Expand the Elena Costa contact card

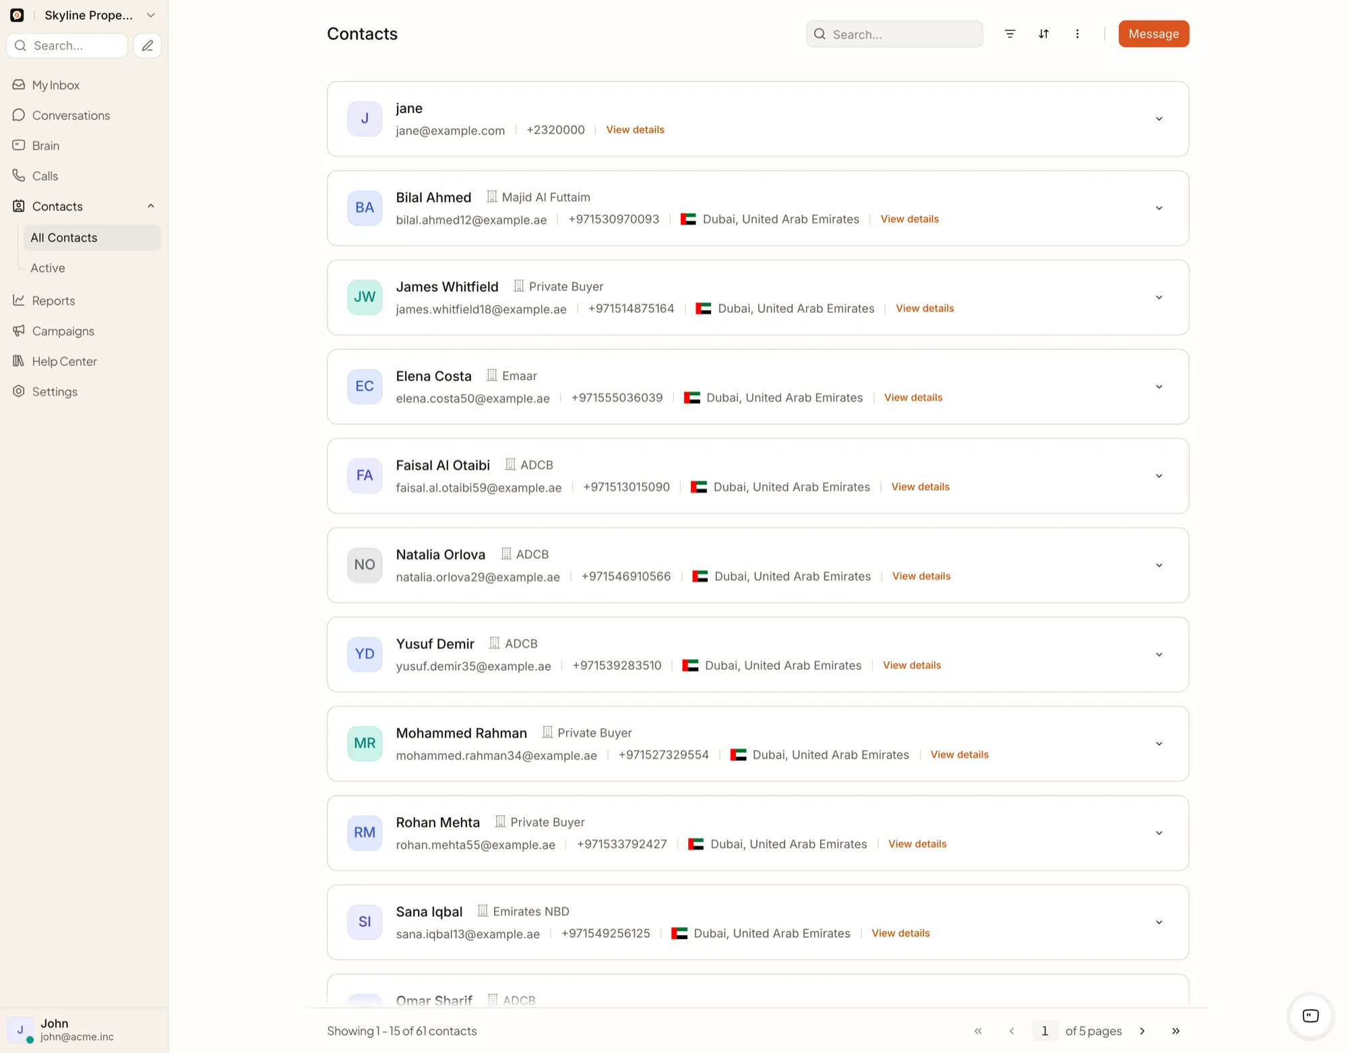point(1159,387)
